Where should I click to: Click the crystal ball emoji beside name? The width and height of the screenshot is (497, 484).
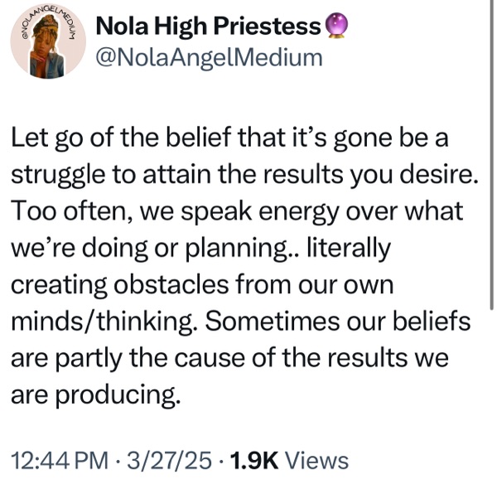(x=336, y=26)
